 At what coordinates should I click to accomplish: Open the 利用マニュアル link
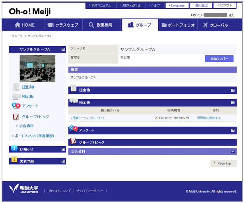pyautogui.click(x=101, y=6)
